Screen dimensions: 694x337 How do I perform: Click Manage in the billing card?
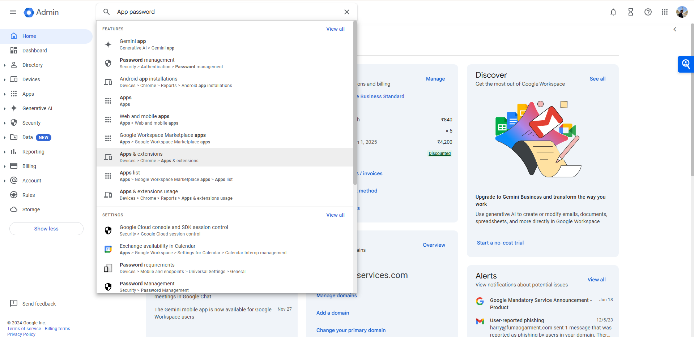[x=435, y=79]
